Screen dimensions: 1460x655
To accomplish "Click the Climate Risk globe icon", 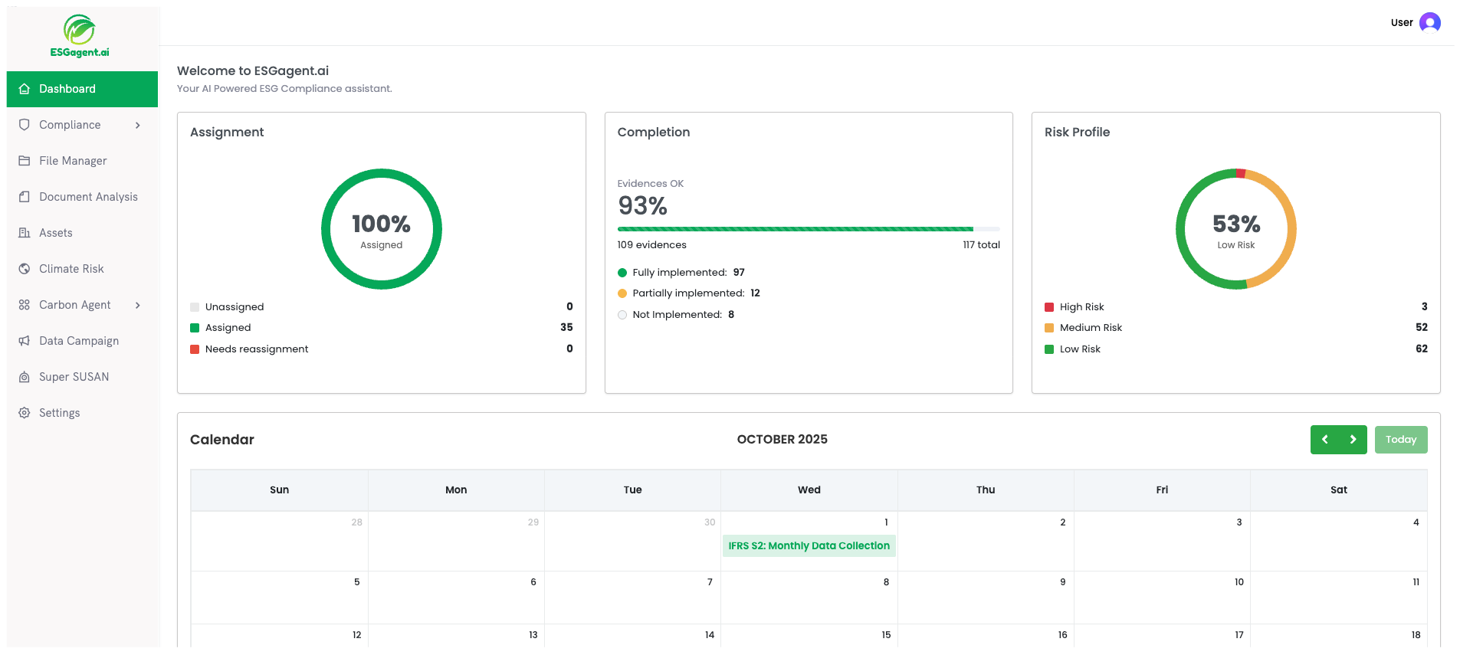I will pyautogui.click(x=25, y=269).
